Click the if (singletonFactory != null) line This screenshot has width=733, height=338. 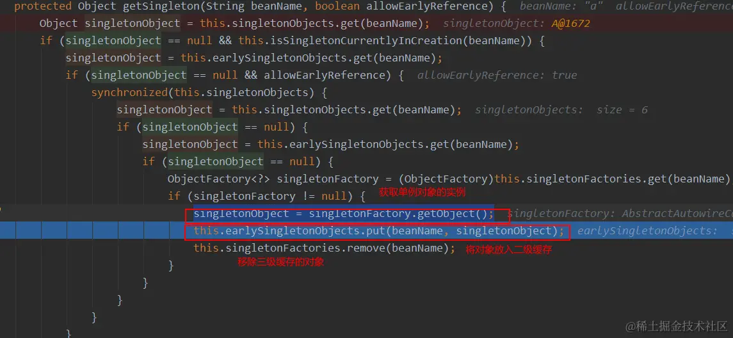tap(266, 197)
